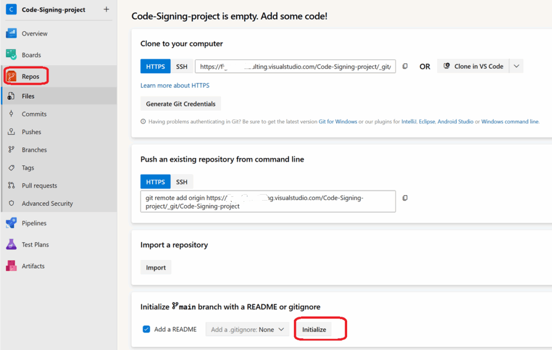
Task: Click the clone URL text field
Action: tap(295, 66)
